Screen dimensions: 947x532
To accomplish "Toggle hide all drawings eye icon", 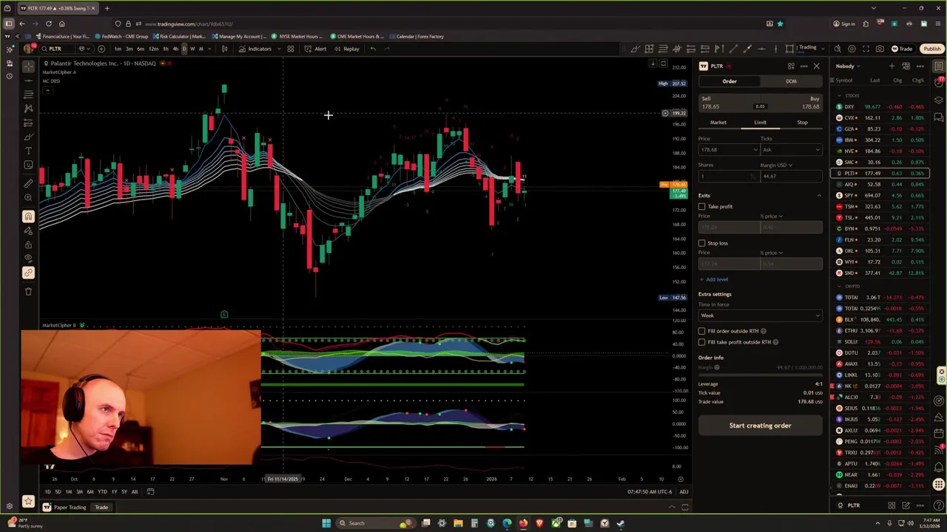I will pos(28,259).
